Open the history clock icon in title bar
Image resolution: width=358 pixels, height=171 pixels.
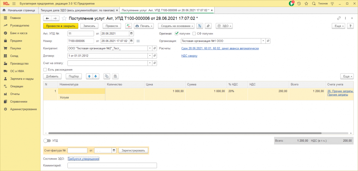pos(299,3)
